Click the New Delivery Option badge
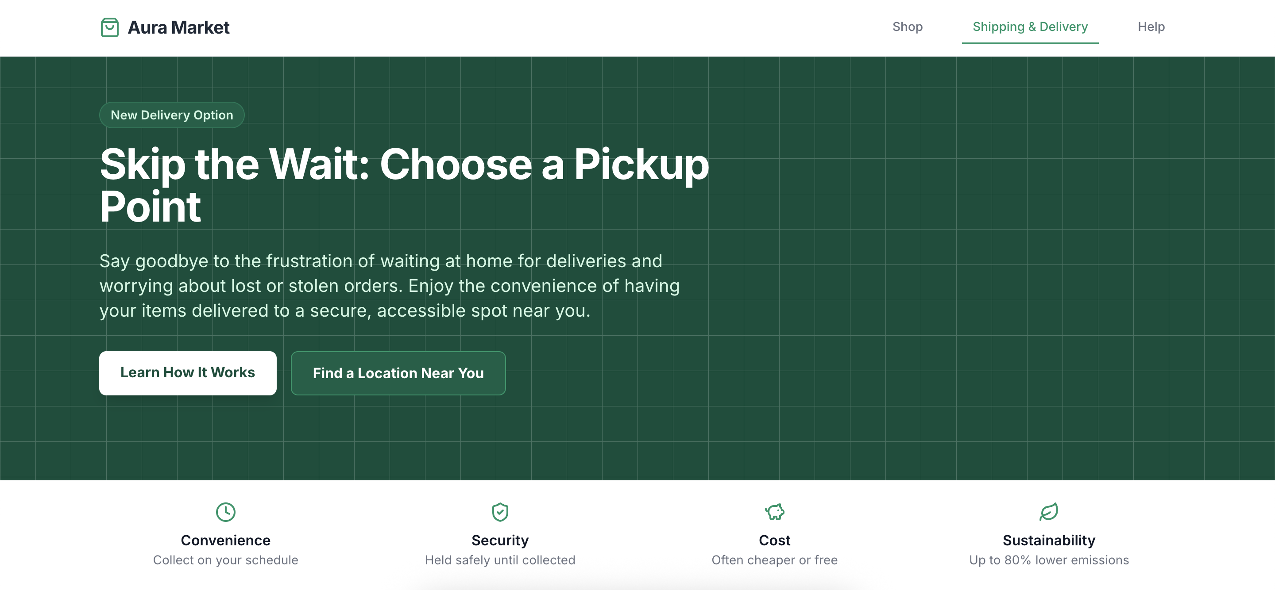Screen dimensions: 1275x590 point(172,115)
